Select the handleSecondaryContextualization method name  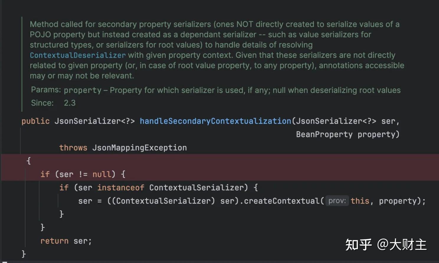(215, 121)
